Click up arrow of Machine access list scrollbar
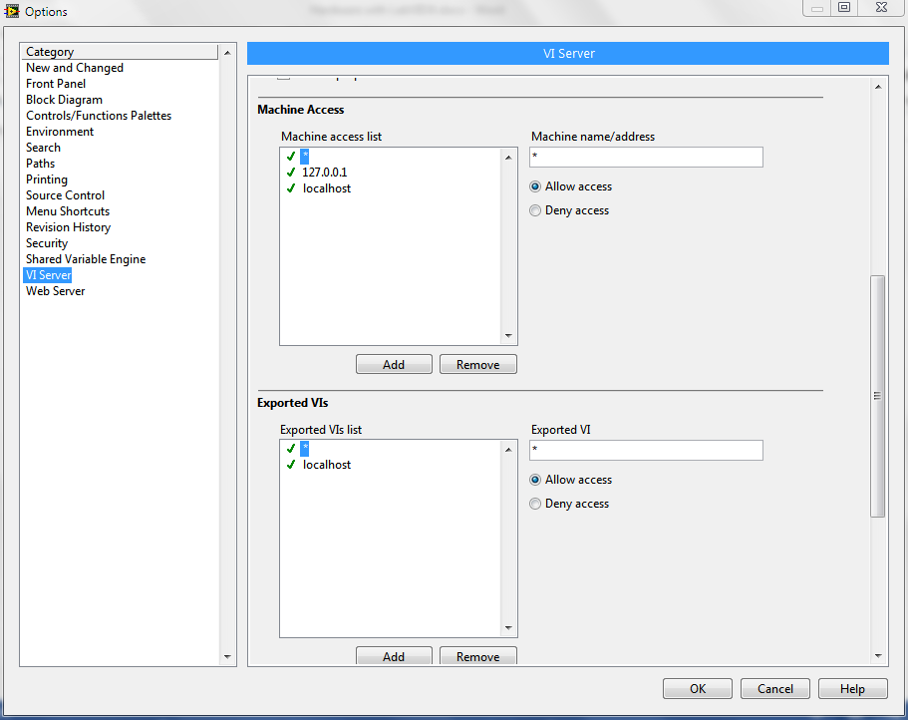This screenshot has height=720, width=908. (x=508, y=157)
